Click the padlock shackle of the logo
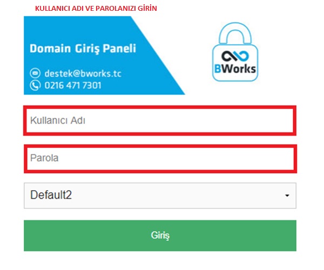The width and height of the screenshot is (324, 270). point(235,33)
